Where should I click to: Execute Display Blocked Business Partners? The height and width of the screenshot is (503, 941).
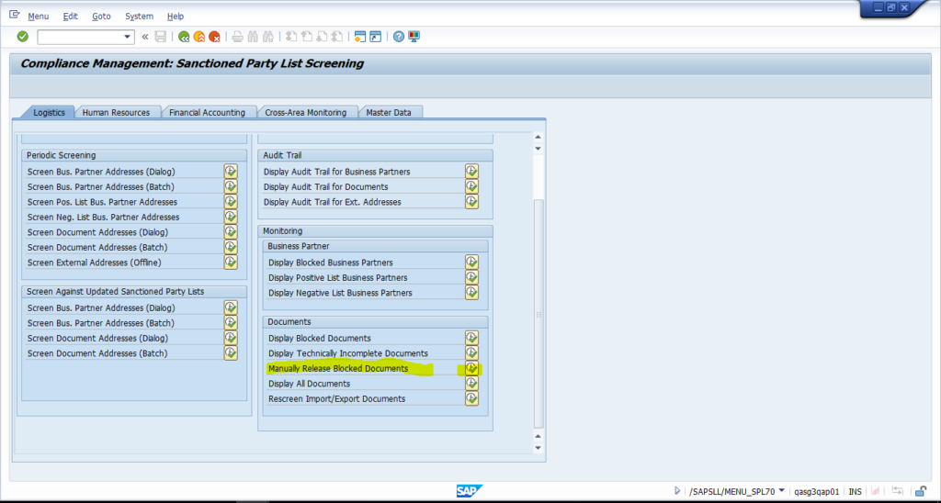click(471, 262)
